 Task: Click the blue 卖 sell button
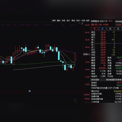pyautogui.click(x=102, y=29)
